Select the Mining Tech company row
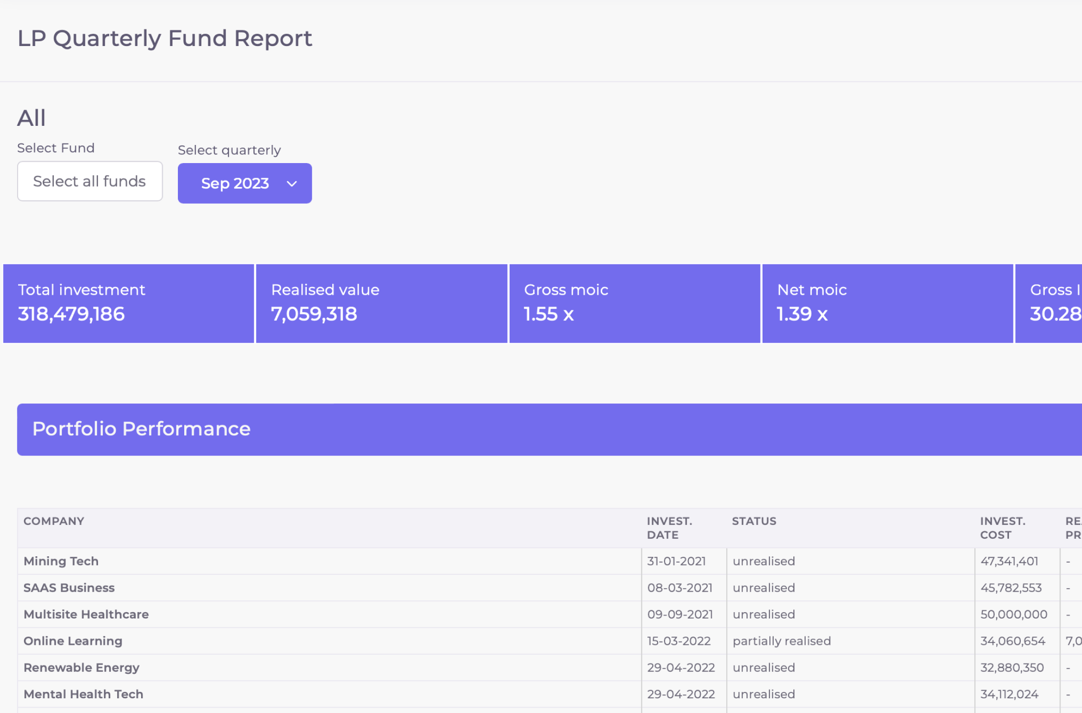Viewport: 1082px width, 713px height. click(x=61, y=561)
